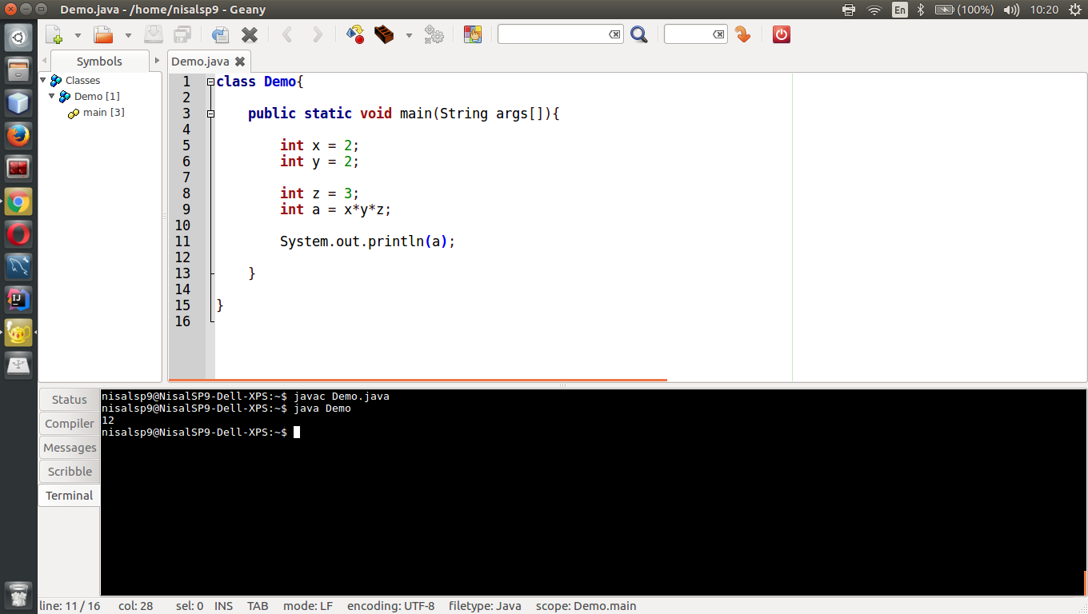
Task: Open the color chooser toolbar icon
Action: tap(473, 34)
